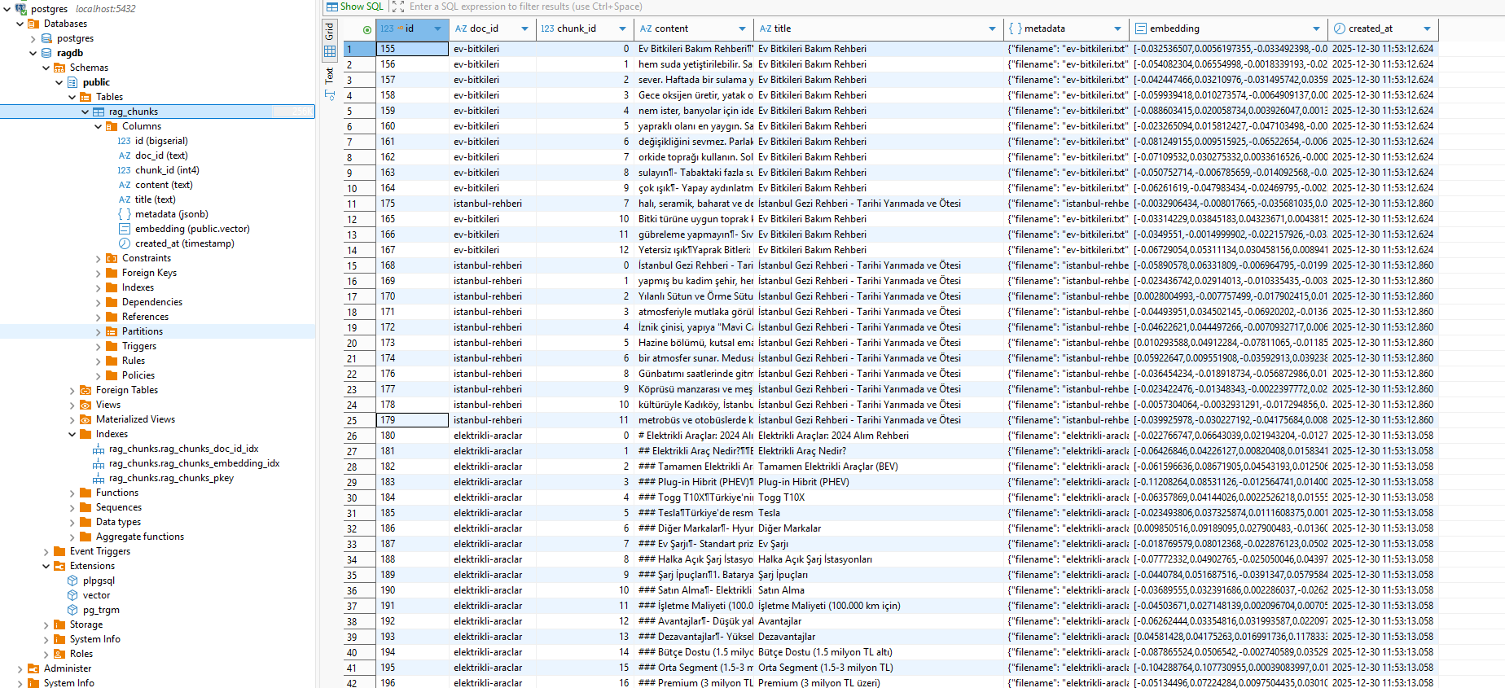Click the ragdb database icon

point(47,53)
